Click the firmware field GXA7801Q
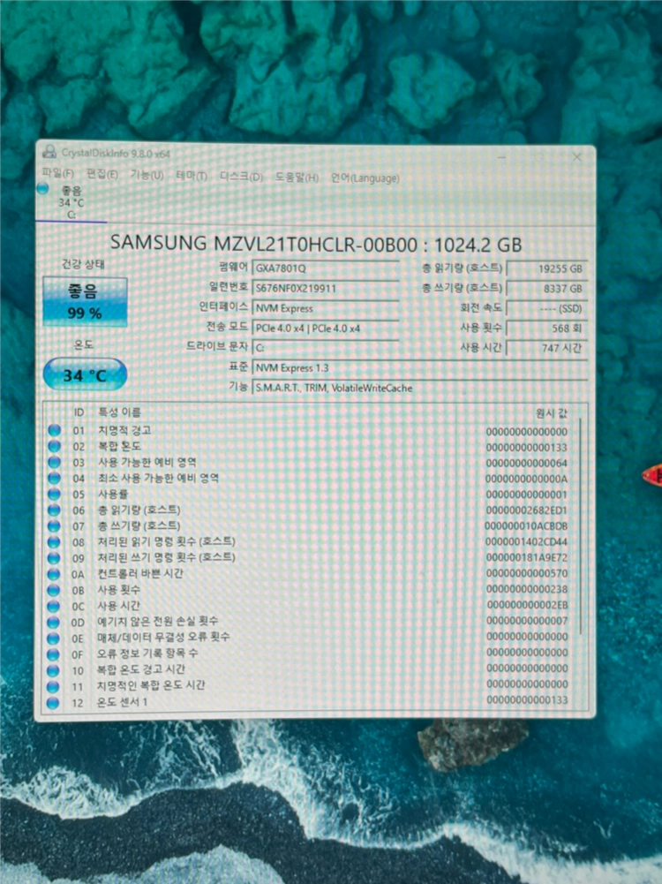662x884 pixels. pos(325,268)
